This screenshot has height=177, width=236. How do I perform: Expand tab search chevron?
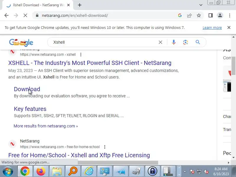click(x=201, y=5)
